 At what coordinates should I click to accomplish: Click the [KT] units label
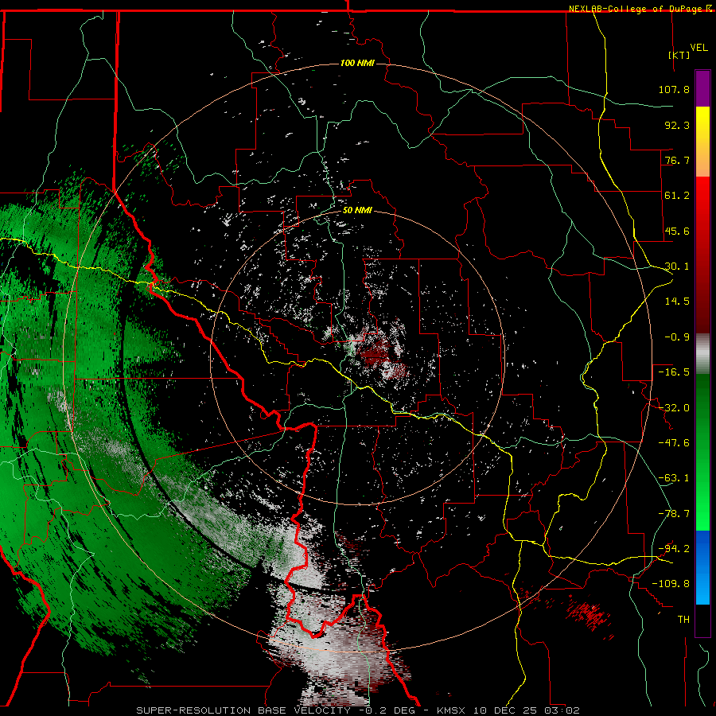point(679,55)
